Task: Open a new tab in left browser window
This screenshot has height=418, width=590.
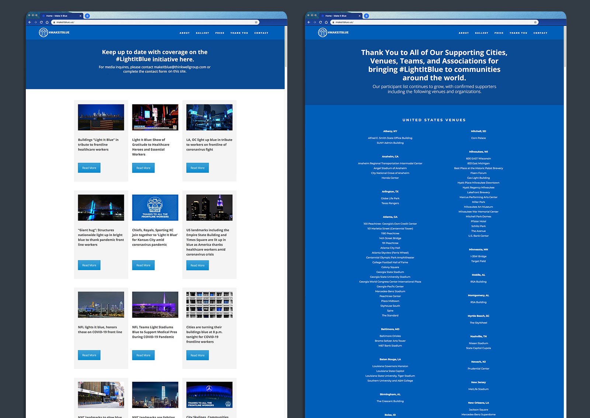Action: pos(87,16)
